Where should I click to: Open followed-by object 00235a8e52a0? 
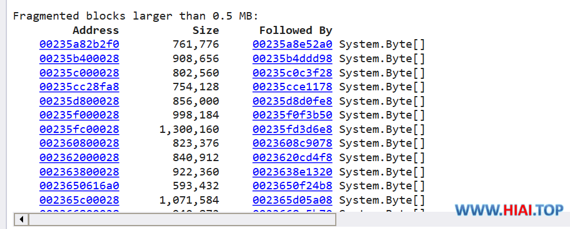[x=292, y=44]
